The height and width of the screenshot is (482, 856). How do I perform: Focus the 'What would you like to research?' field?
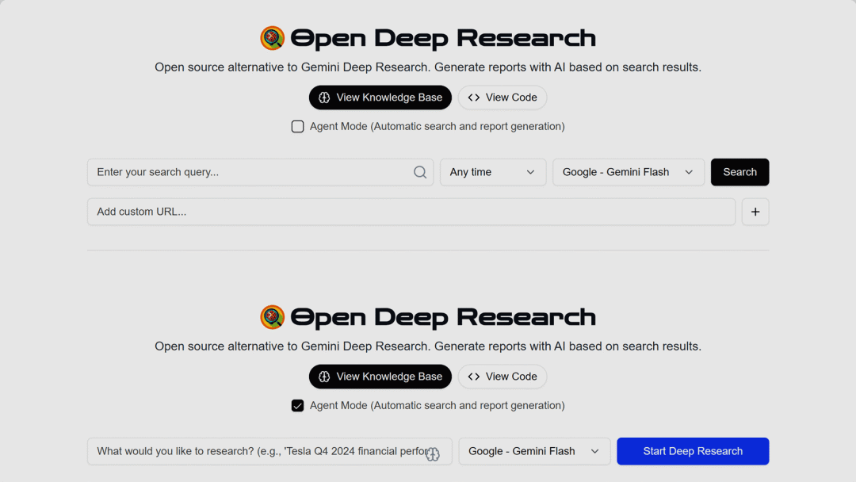pos(269,451)
